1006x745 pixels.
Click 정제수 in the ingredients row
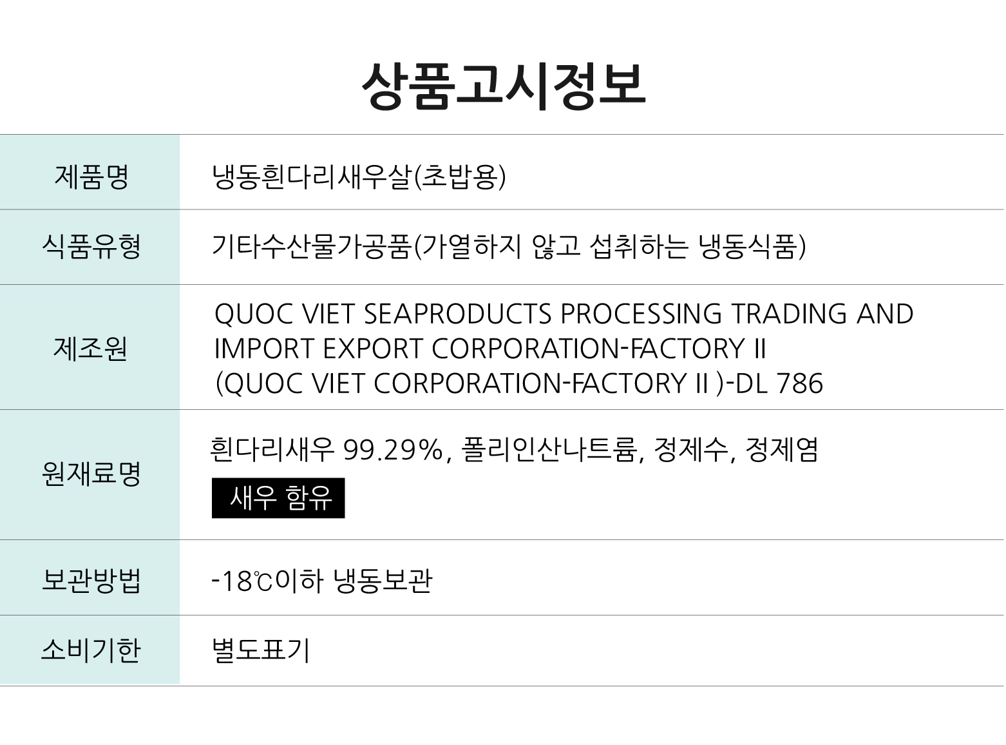(690, 449)
